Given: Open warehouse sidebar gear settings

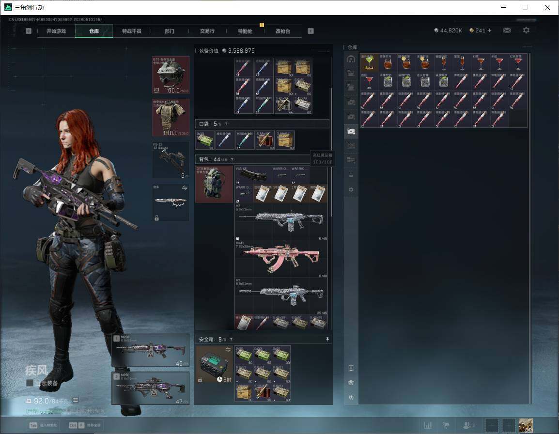Looking at the screenshot, I should 351,190.
